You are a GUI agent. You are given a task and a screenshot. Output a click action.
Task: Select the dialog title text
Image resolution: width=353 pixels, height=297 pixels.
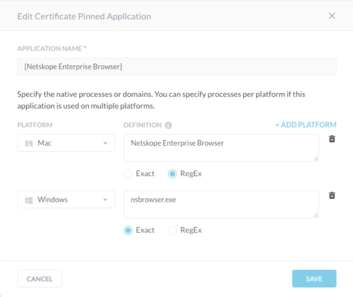pyautogui.click(x=84, y=16)
